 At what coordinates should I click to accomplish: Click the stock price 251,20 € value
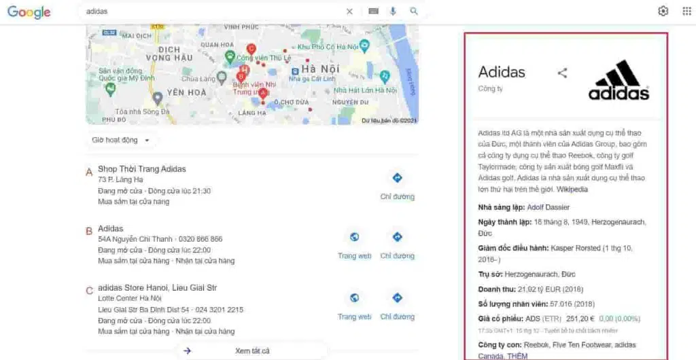[582, 319]
